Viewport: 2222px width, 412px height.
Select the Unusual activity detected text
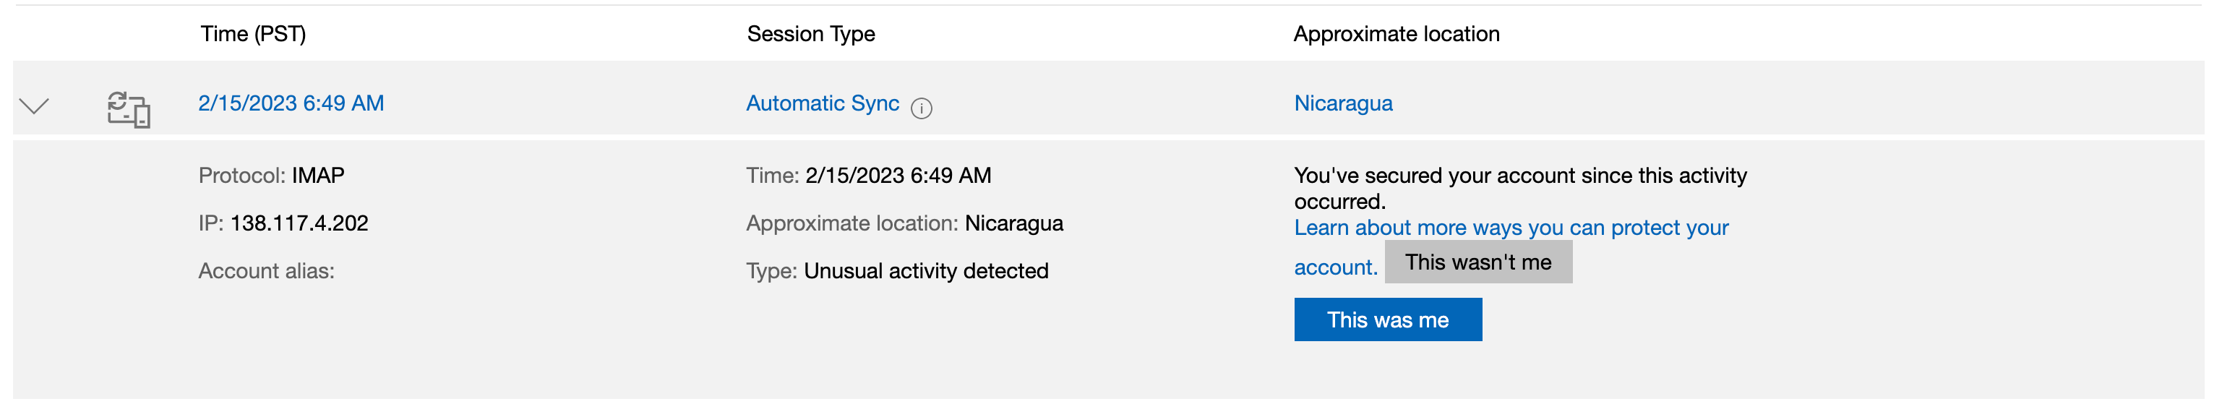(x=925, y=272)
